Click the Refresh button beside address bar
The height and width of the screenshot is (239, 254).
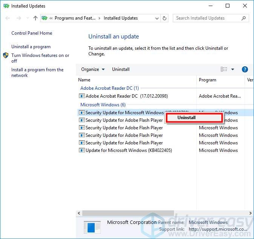point(164,18)
